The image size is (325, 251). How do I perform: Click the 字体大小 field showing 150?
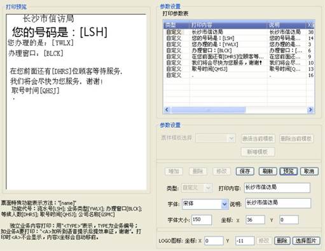[x=202, y=220]
